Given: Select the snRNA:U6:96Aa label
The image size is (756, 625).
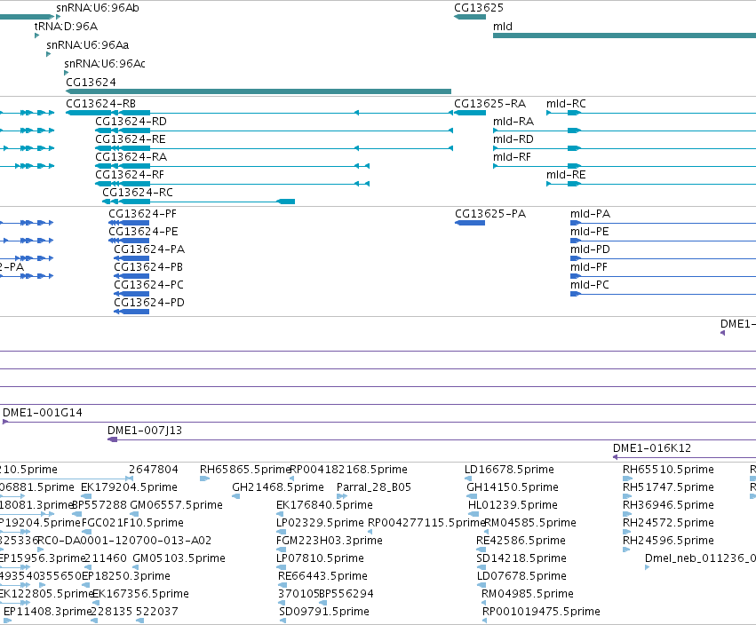Looking at the screenshot, I should pyautogui.click(x=87, y=45).
